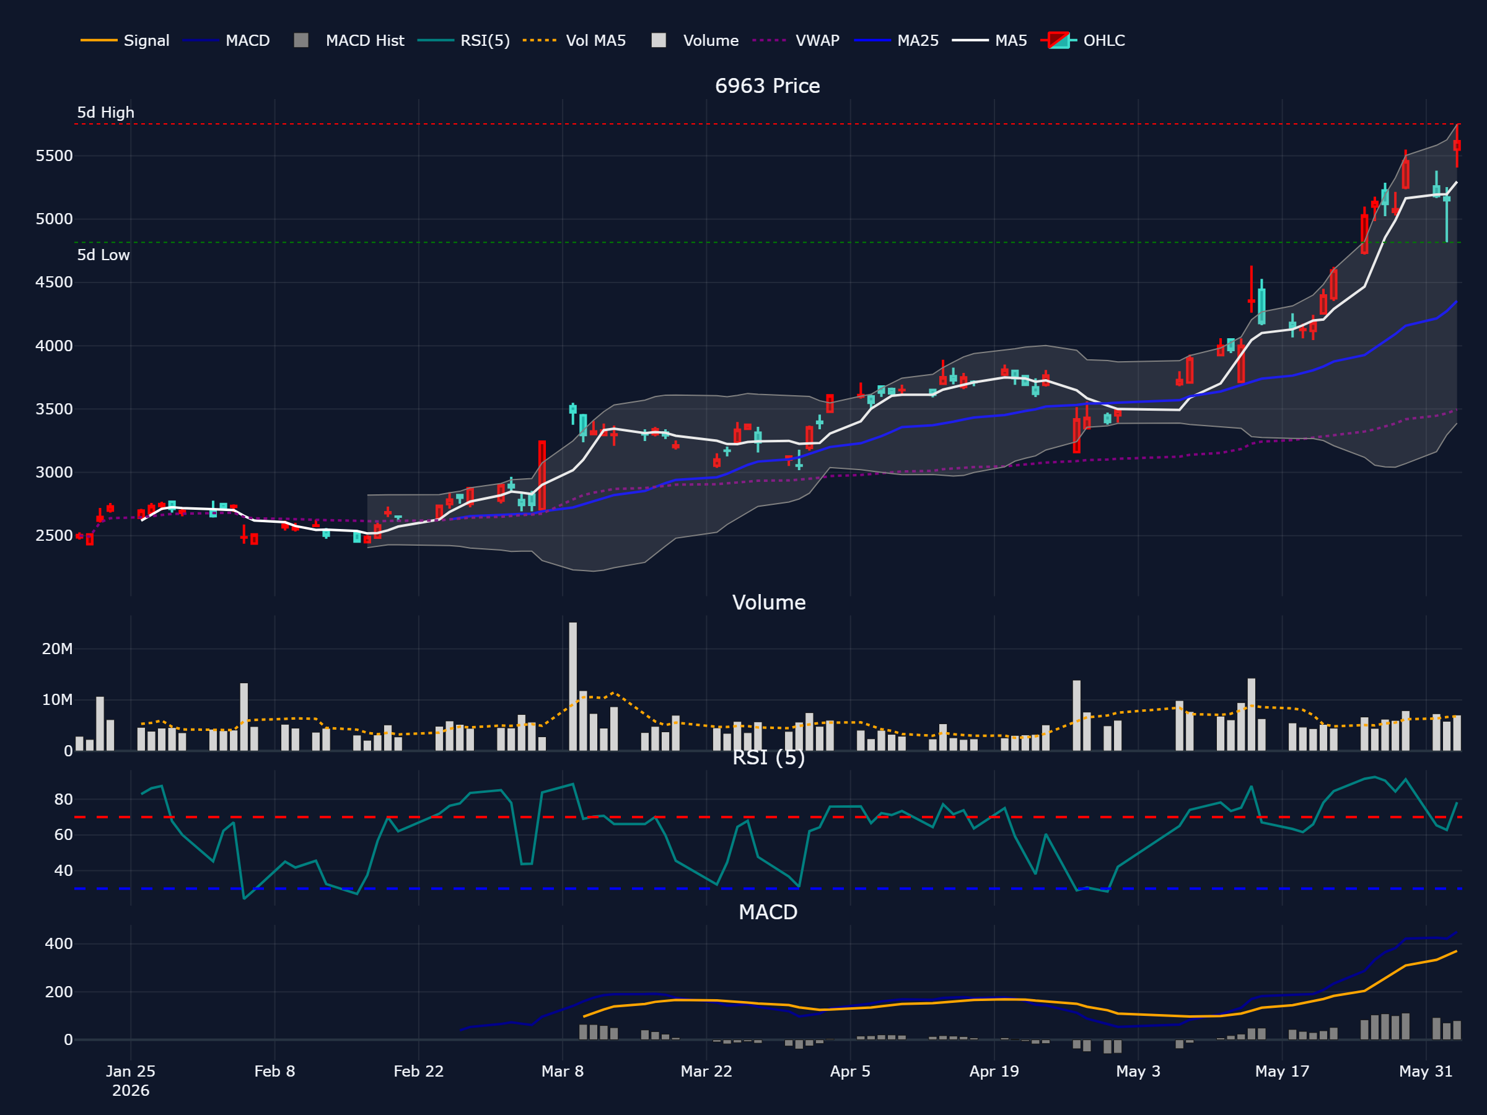Toggle the OHLC legend entry
1487x1115 pixels.
click(x=1083, y=40)
